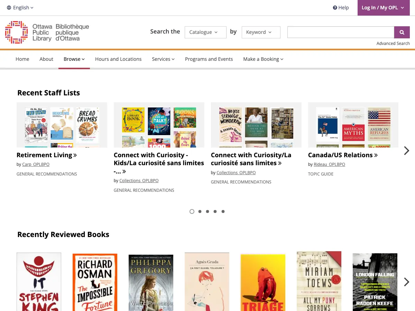Open Stephen King's It book cover
The image size is (415, 311).
[39, 282]
